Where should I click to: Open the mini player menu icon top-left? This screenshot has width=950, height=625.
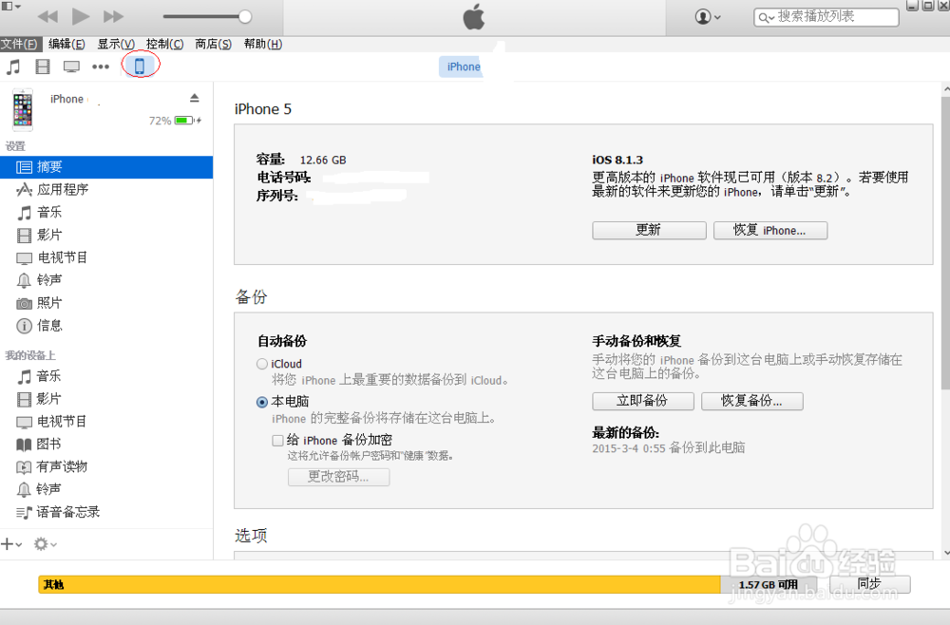pyautogui.click(x=10, y=6)
